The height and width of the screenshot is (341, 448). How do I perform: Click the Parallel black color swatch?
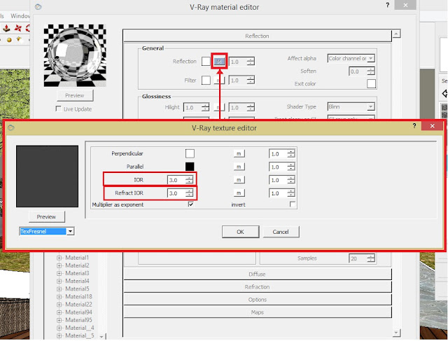(190, 167)
